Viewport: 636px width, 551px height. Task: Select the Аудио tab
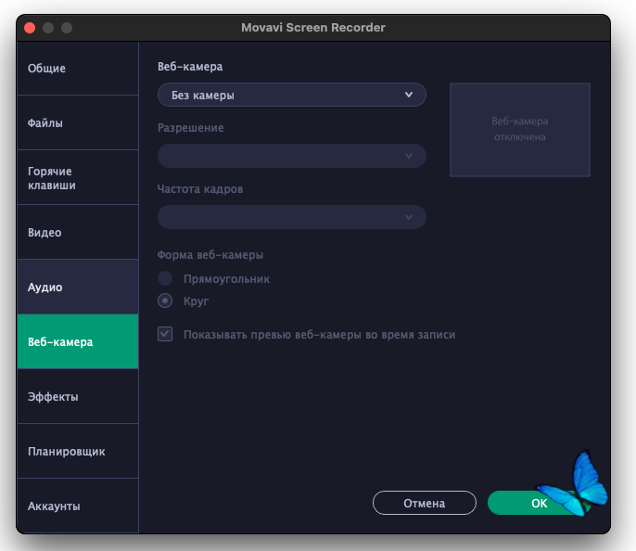[78, 287]
